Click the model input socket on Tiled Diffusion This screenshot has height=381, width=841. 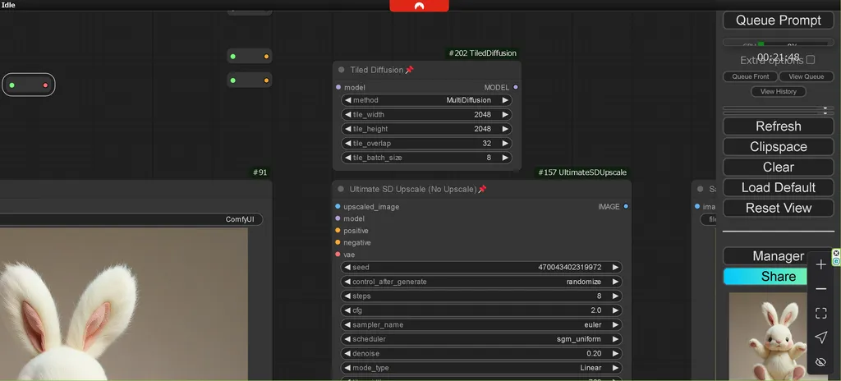(x=338, y=87)
